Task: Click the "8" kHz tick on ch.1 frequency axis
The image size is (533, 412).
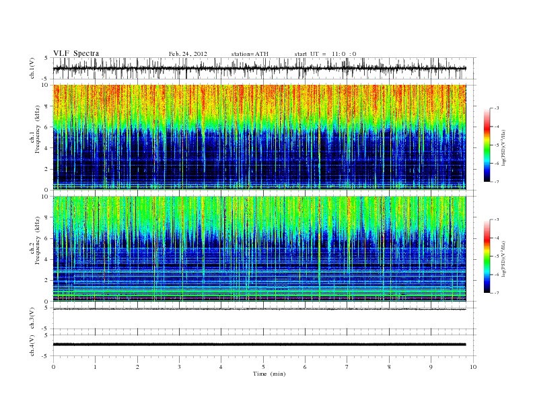Action: [46, 106]
